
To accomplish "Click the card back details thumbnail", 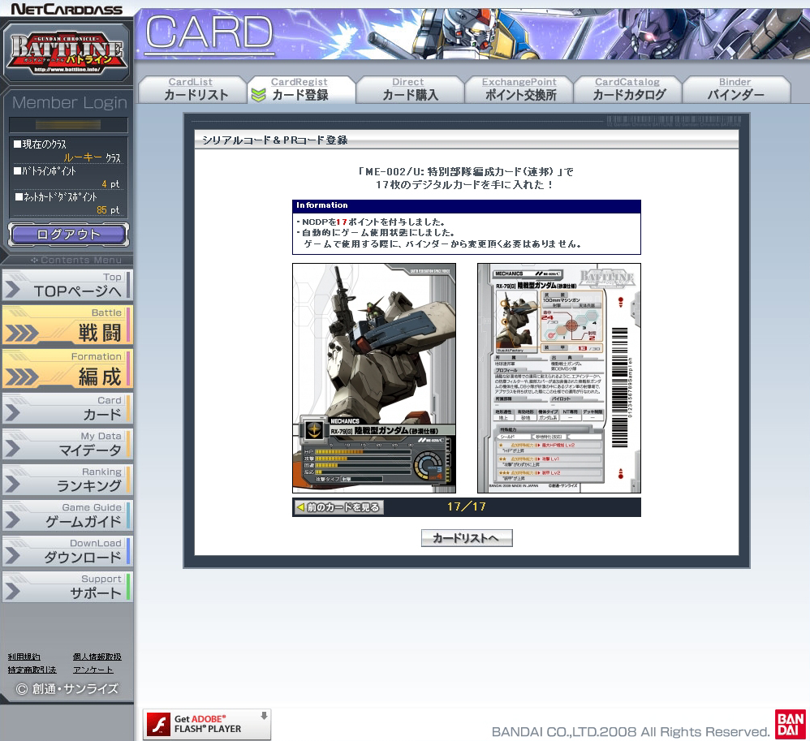I will 559,378.
